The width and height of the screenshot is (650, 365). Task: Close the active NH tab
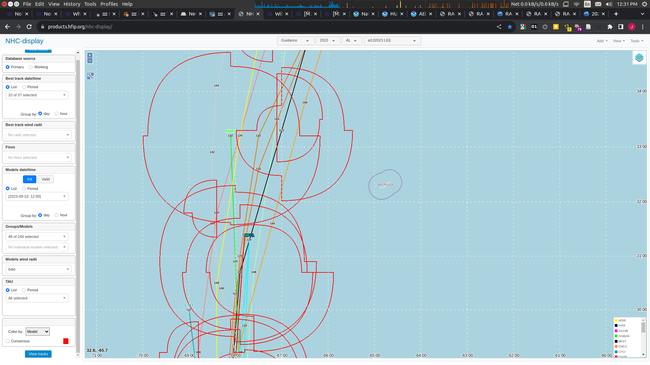pos(258,14)
